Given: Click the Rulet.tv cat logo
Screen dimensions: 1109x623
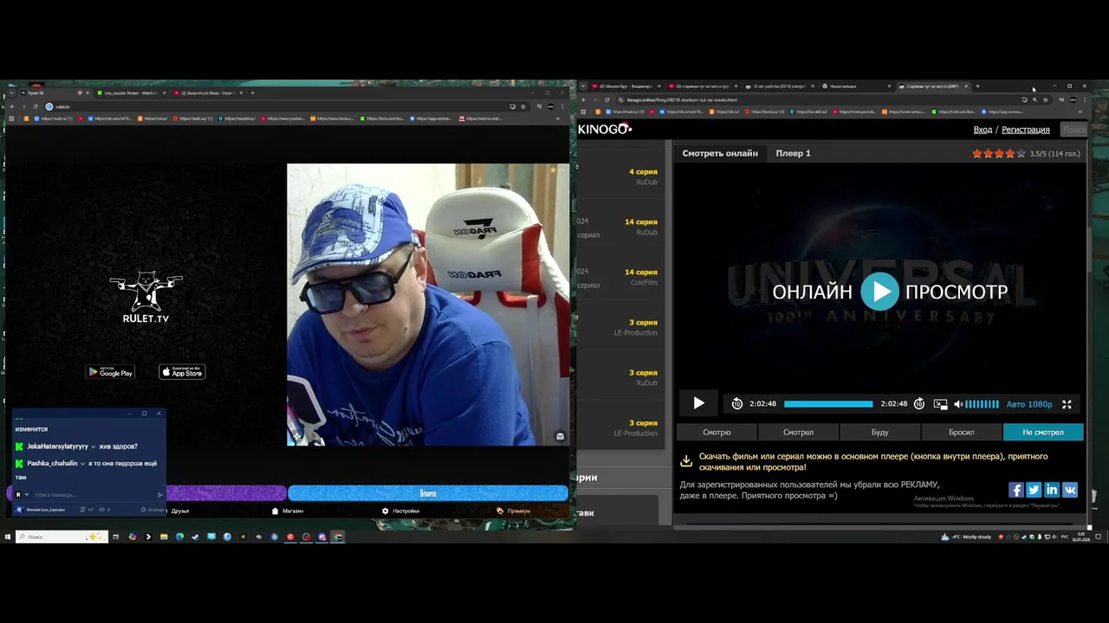Looking at the screenshot, I should pyautogui.click(x=146, y=298).
